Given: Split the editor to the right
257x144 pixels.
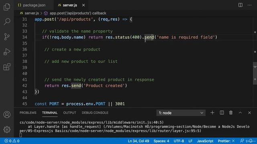Looking at the screenshot, I should (240, 5).
